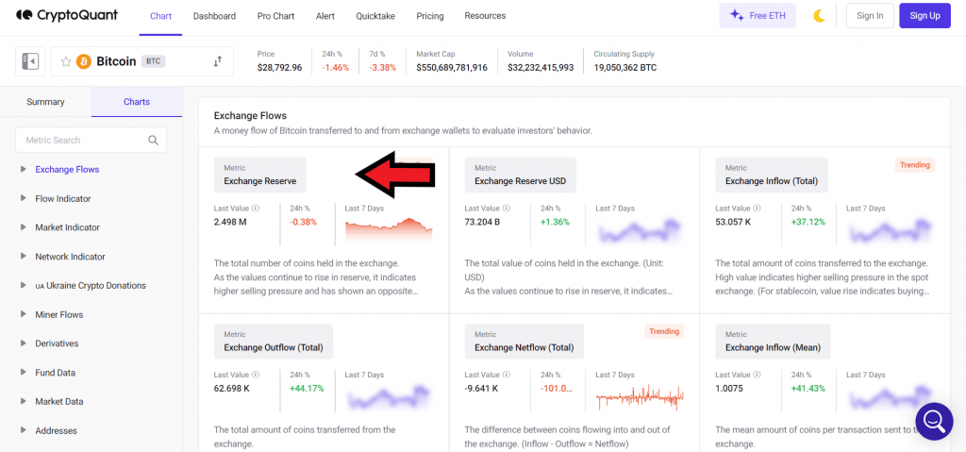The width and height of the screenshot is (966, 452).
Task: Open the coin switcher arrows icon
Action: click(217, 61)
